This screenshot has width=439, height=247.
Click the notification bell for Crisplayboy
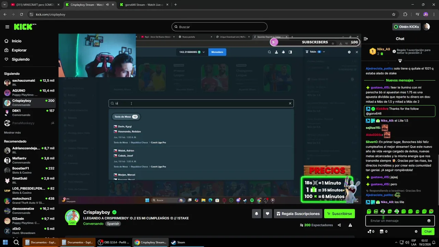(256, 214)
